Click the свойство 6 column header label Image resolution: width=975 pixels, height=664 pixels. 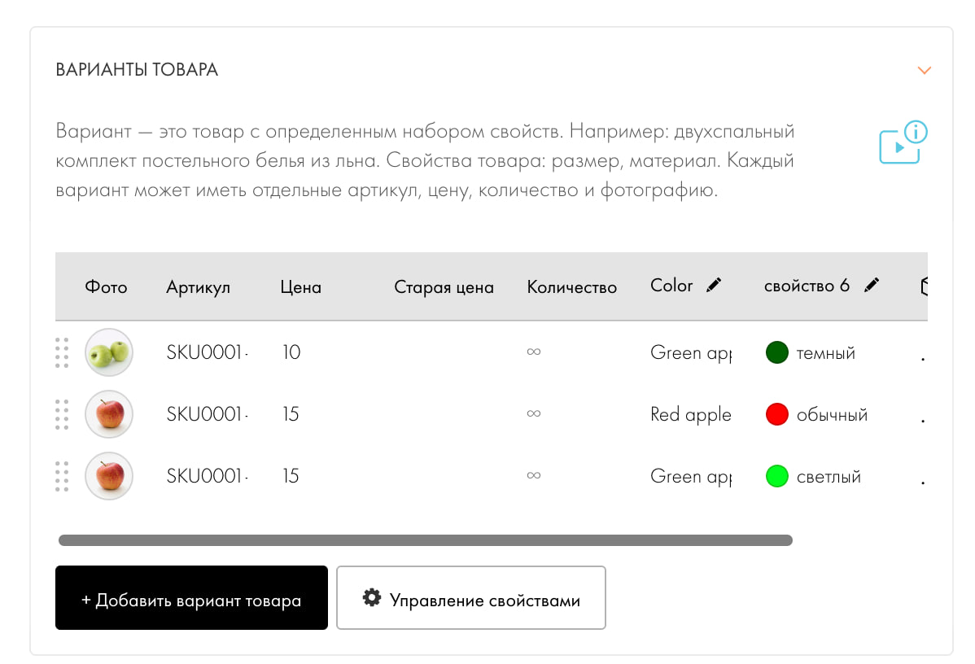point(807,286)
